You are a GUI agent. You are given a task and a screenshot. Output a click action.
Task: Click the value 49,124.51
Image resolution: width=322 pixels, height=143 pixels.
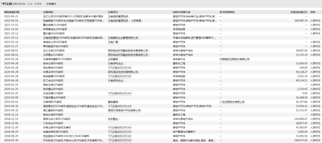tap(302, 80)
